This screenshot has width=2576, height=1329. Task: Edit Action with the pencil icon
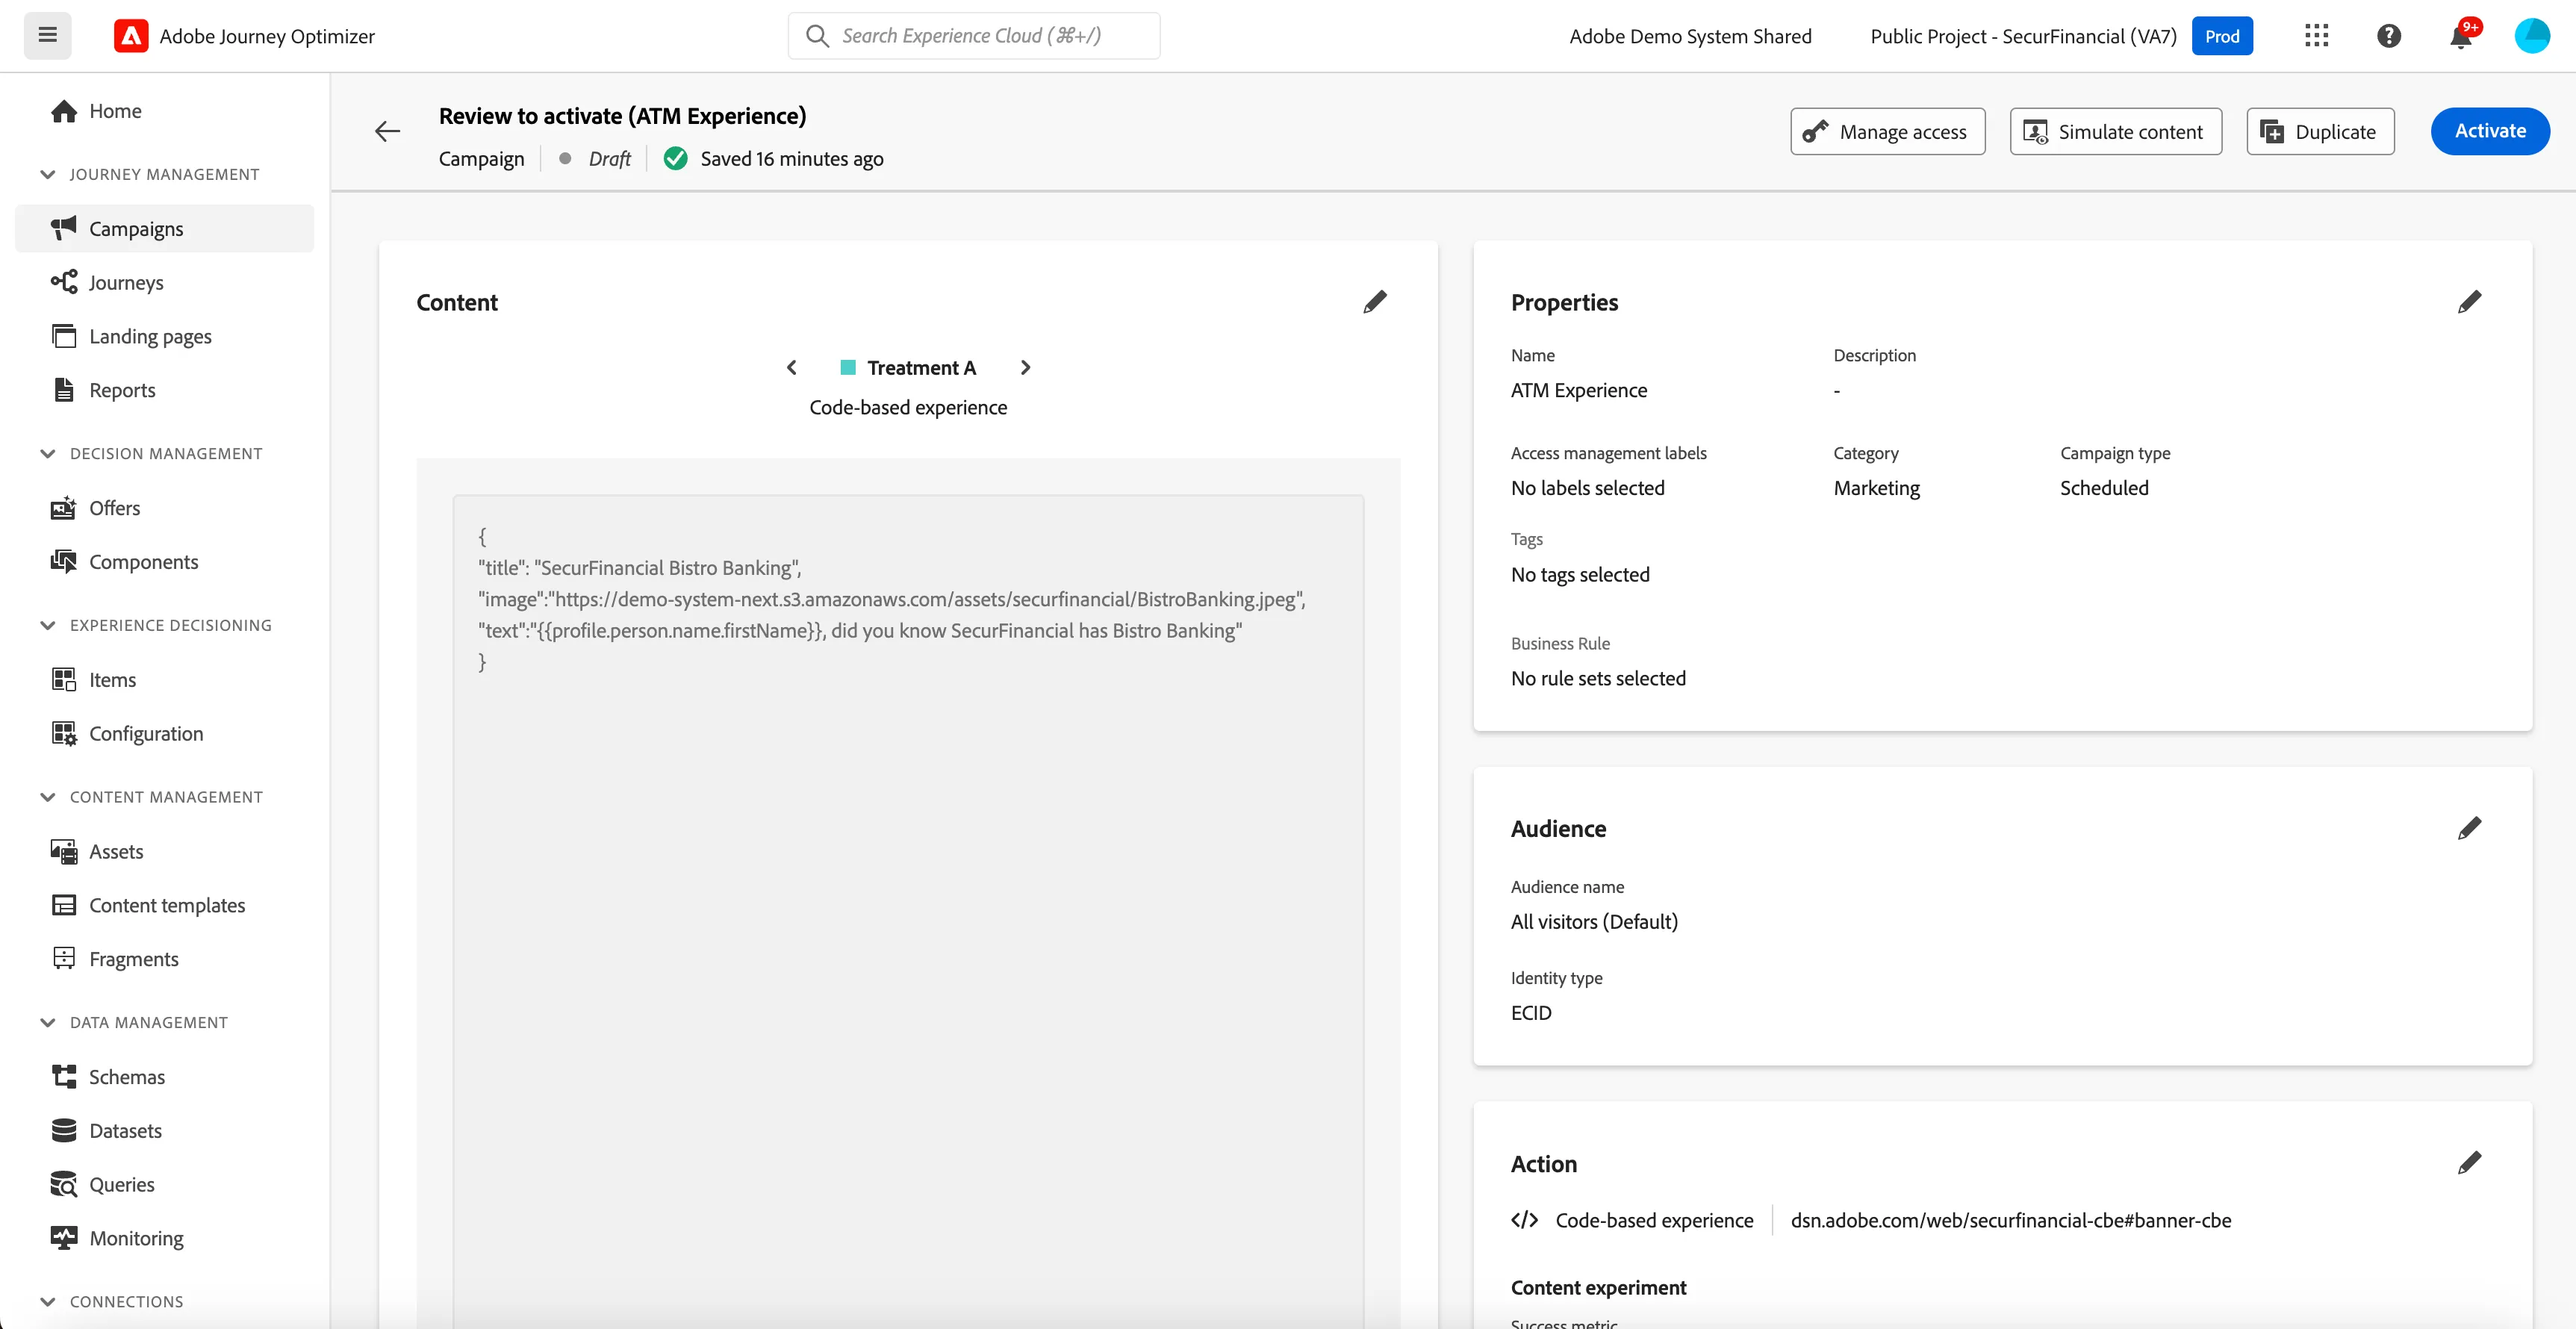pyautogui.click(x=2469, y=1163)
